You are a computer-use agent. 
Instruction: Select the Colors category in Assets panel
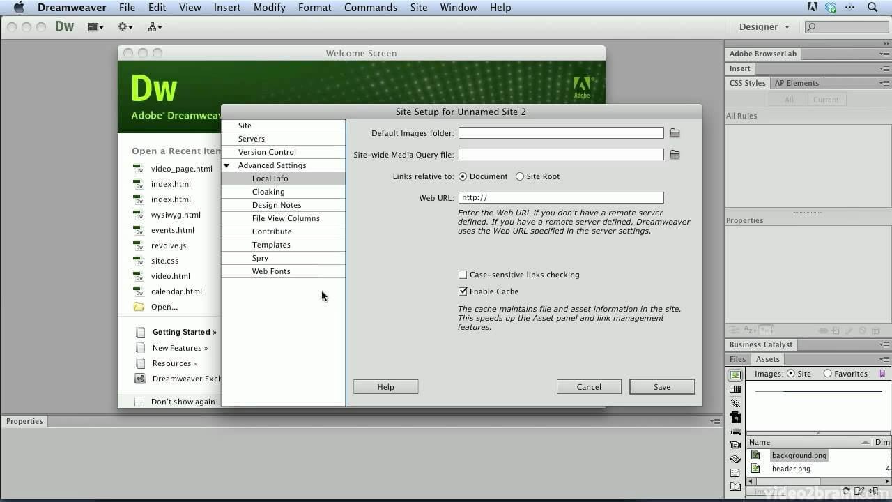[735, 389]
